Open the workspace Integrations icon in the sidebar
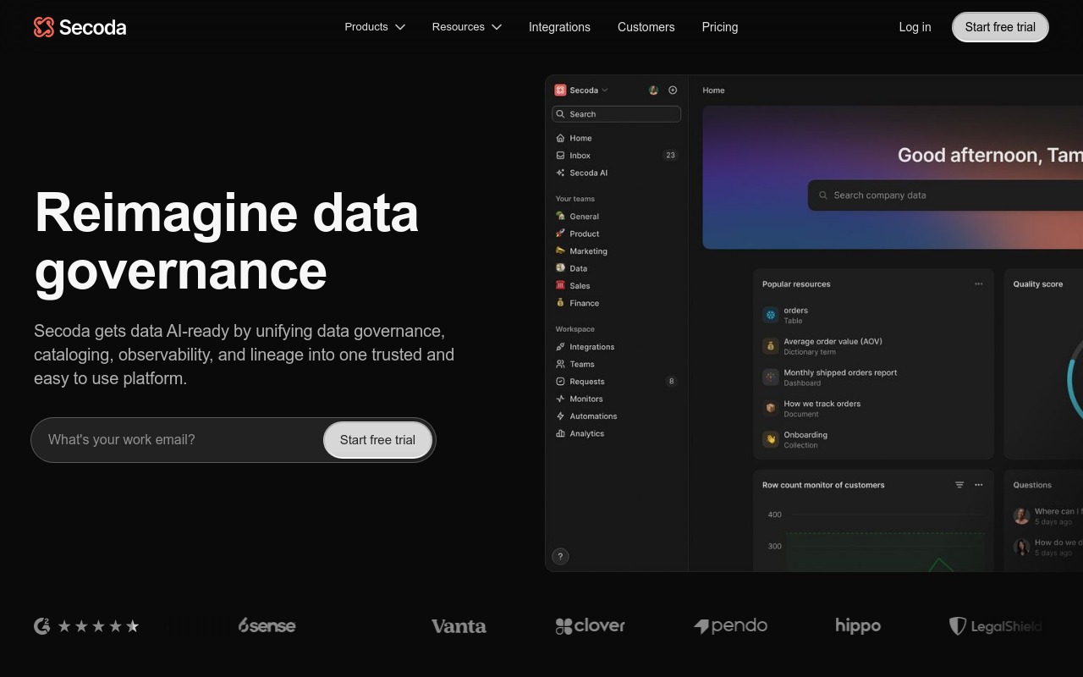The height and width of the screenshot is (677, 1083). coord(560,347)
